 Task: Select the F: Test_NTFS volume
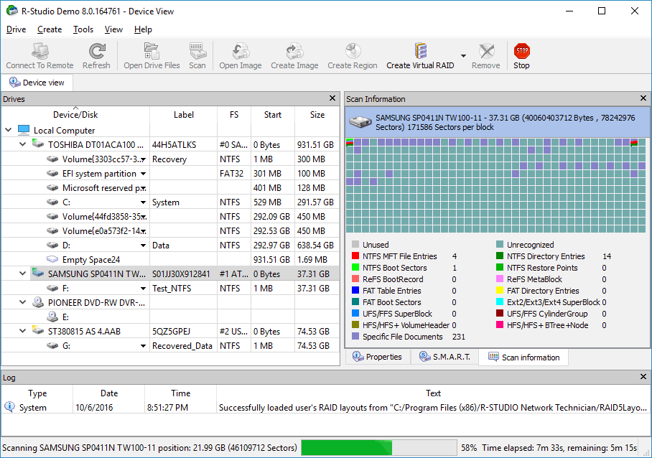(66, 289)
